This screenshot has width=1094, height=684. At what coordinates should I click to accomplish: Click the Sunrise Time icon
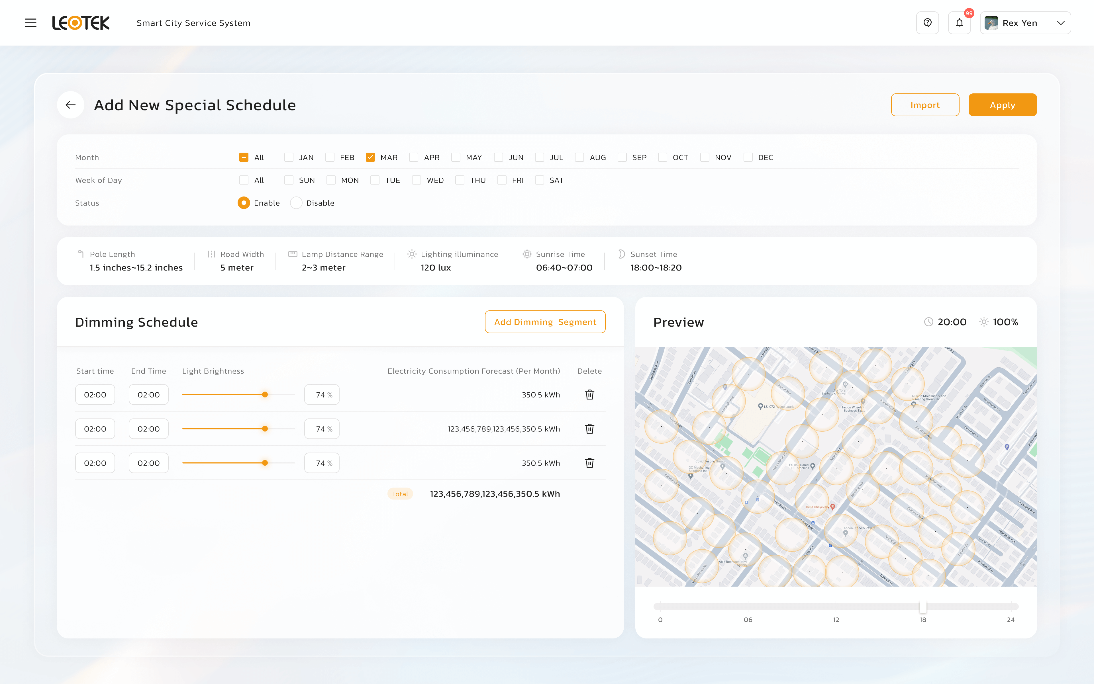[527, 254]
